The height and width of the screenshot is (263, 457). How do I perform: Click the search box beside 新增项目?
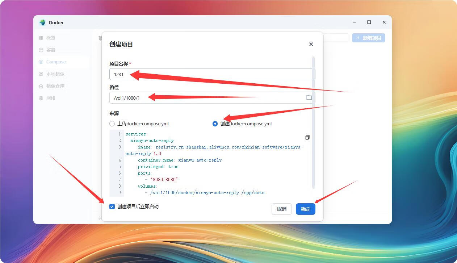336,38
